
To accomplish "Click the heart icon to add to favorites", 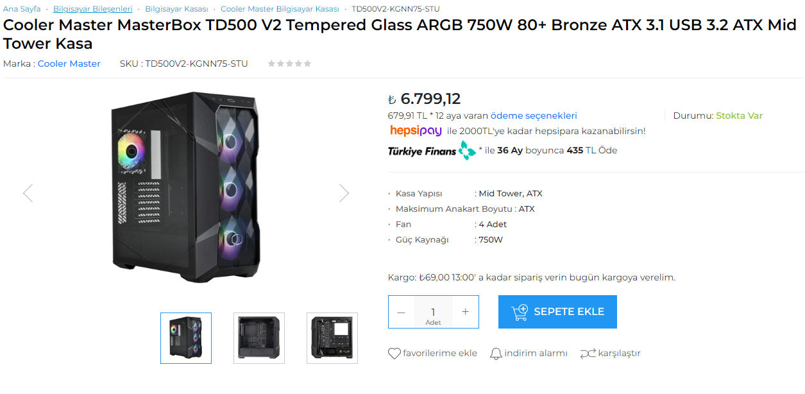I will coord(394,354).
